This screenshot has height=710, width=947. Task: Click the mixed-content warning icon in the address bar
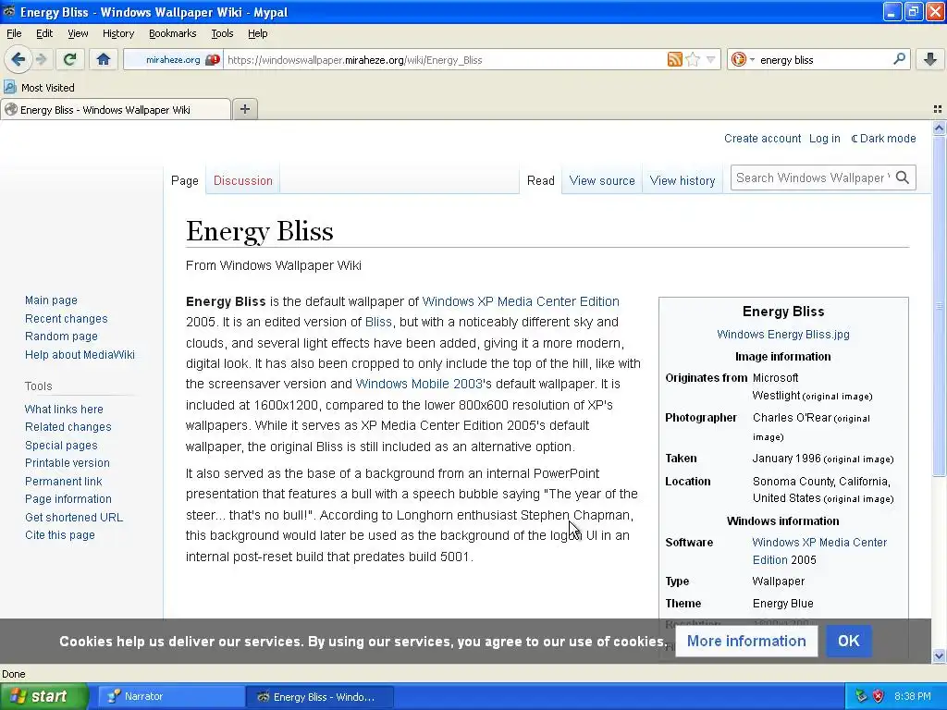tap(212, 60)
